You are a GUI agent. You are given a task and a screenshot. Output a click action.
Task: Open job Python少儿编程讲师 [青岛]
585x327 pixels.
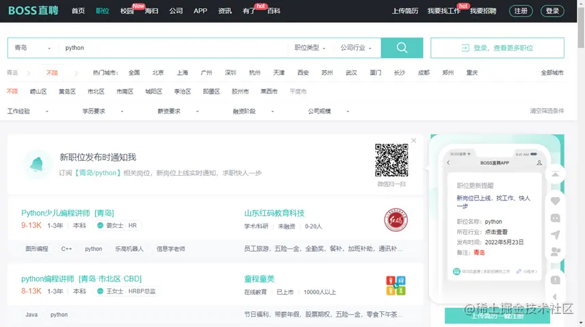[68, 213]
